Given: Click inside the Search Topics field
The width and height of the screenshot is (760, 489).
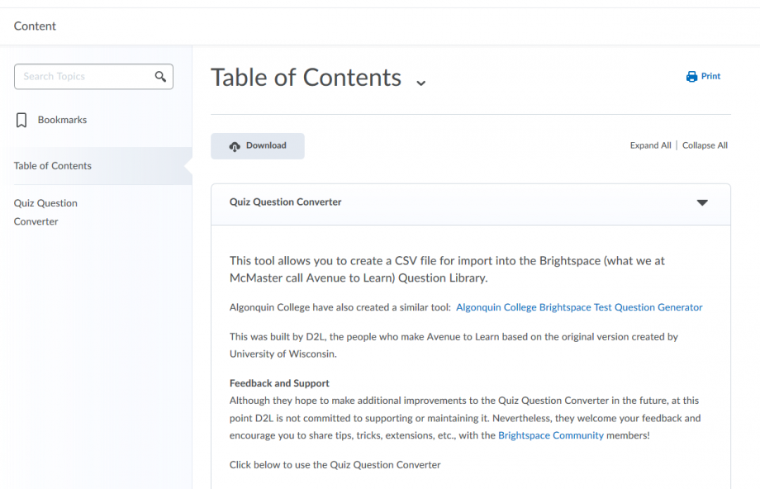Looking at the screenshot, I should point(83,76).
